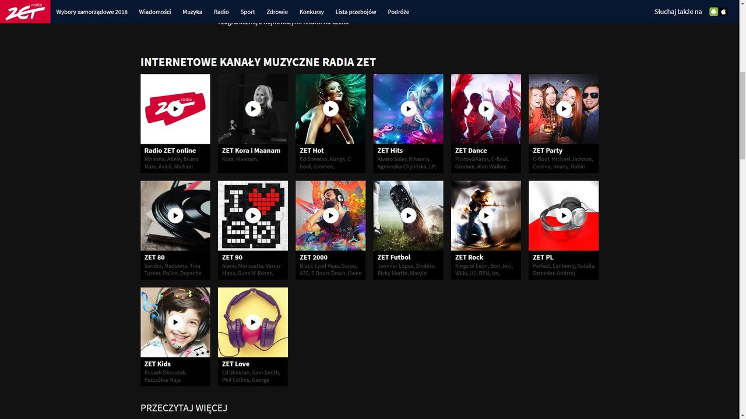The width and height of the screenshot is (746, 419).
Task: Click the page vertical scrollbar thumb
Action: (x=742, y=115)
